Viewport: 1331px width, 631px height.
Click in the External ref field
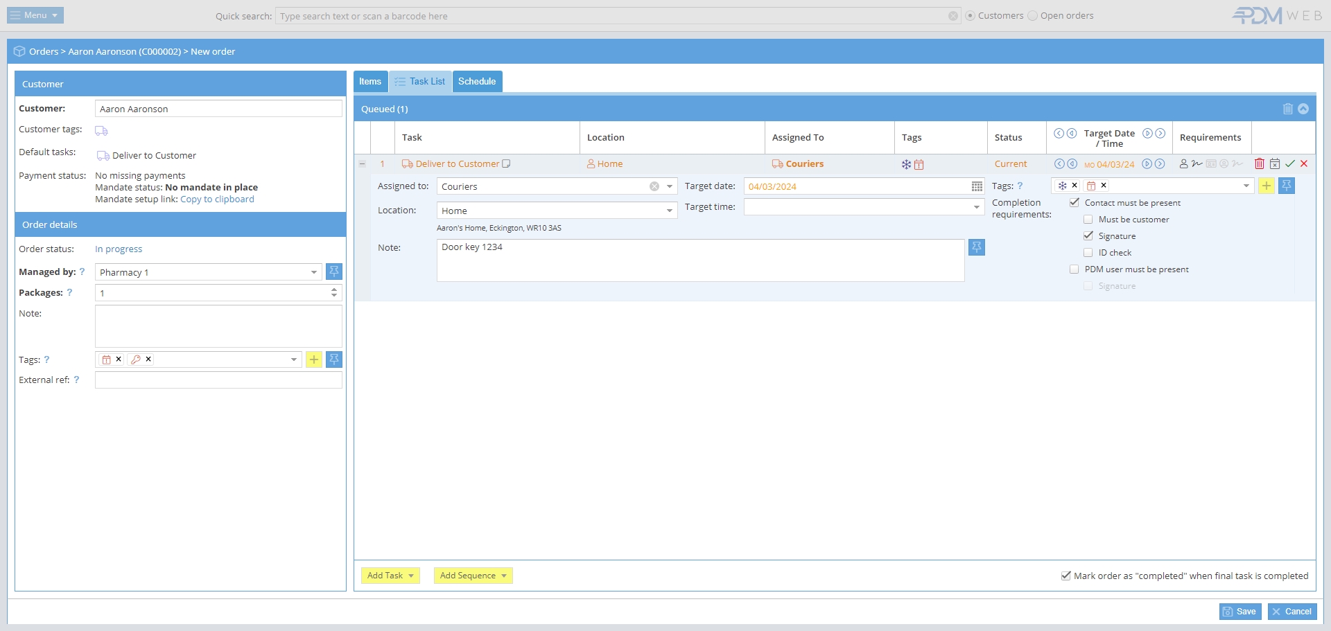(218, 380)
